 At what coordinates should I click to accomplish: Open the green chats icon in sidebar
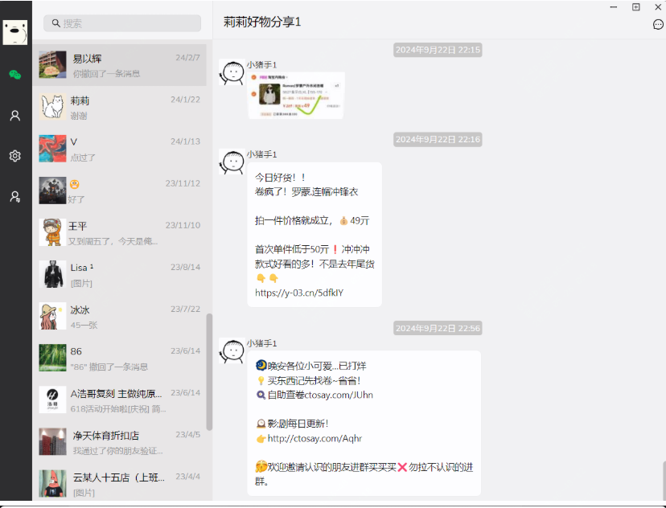(x=14, y=75)
